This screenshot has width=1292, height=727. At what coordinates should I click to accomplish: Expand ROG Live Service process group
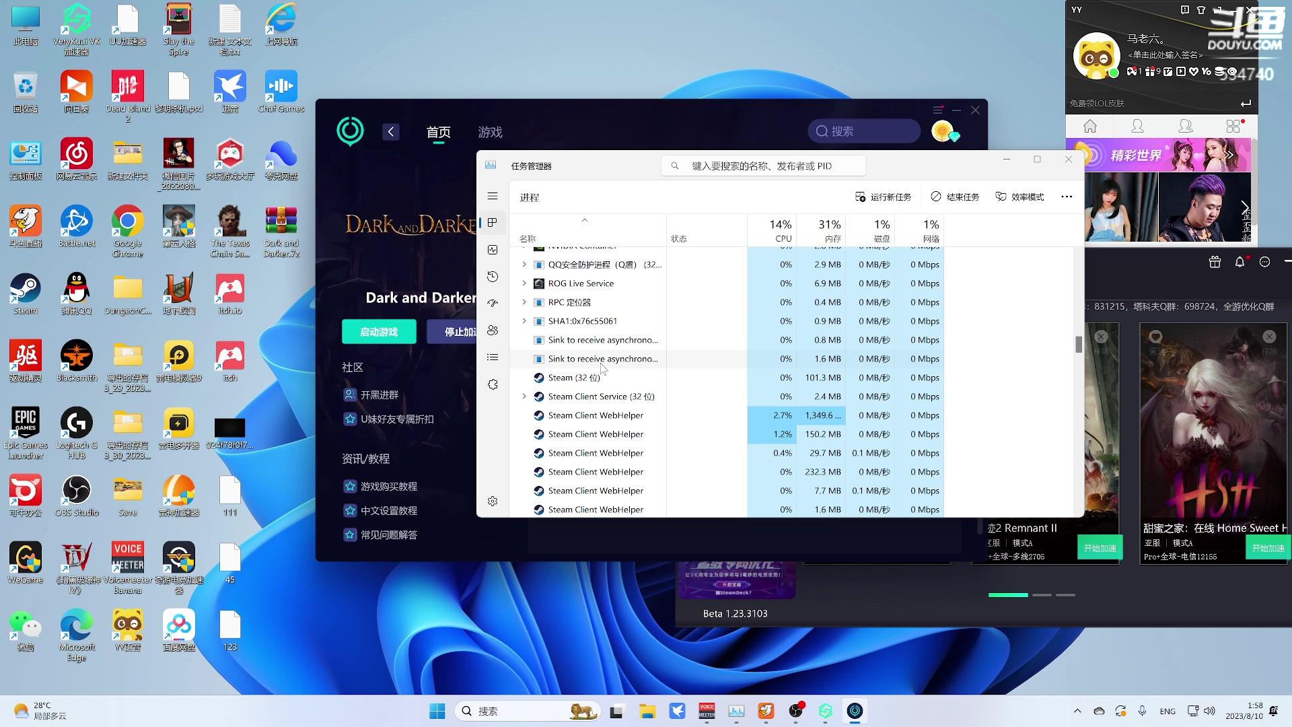(x=524, y=283)
